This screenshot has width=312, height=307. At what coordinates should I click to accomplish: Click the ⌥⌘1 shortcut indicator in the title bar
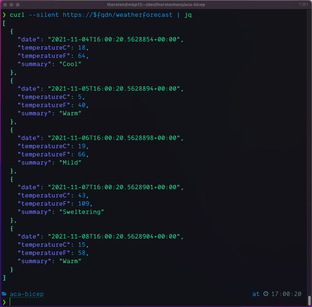303,4
